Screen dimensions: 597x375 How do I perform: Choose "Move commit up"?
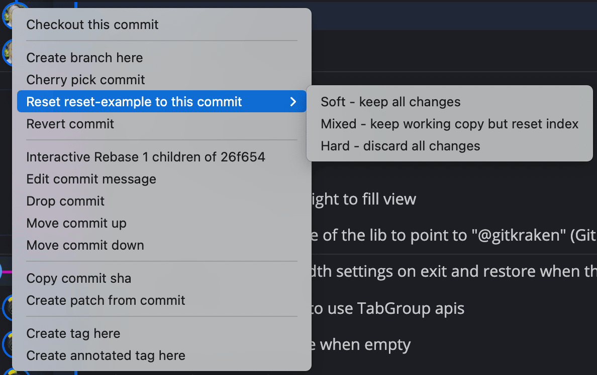[76, 223]
